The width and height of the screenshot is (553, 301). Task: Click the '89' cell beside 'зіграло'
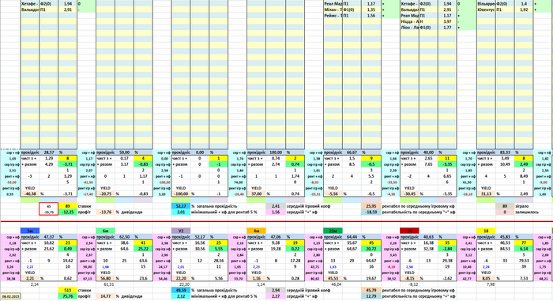coord(505,206)
